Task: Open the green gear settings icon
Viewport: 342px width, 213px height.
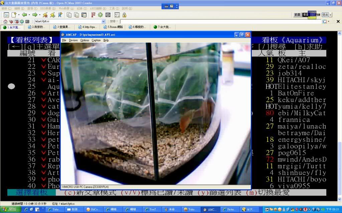Action: coord(100,15)
